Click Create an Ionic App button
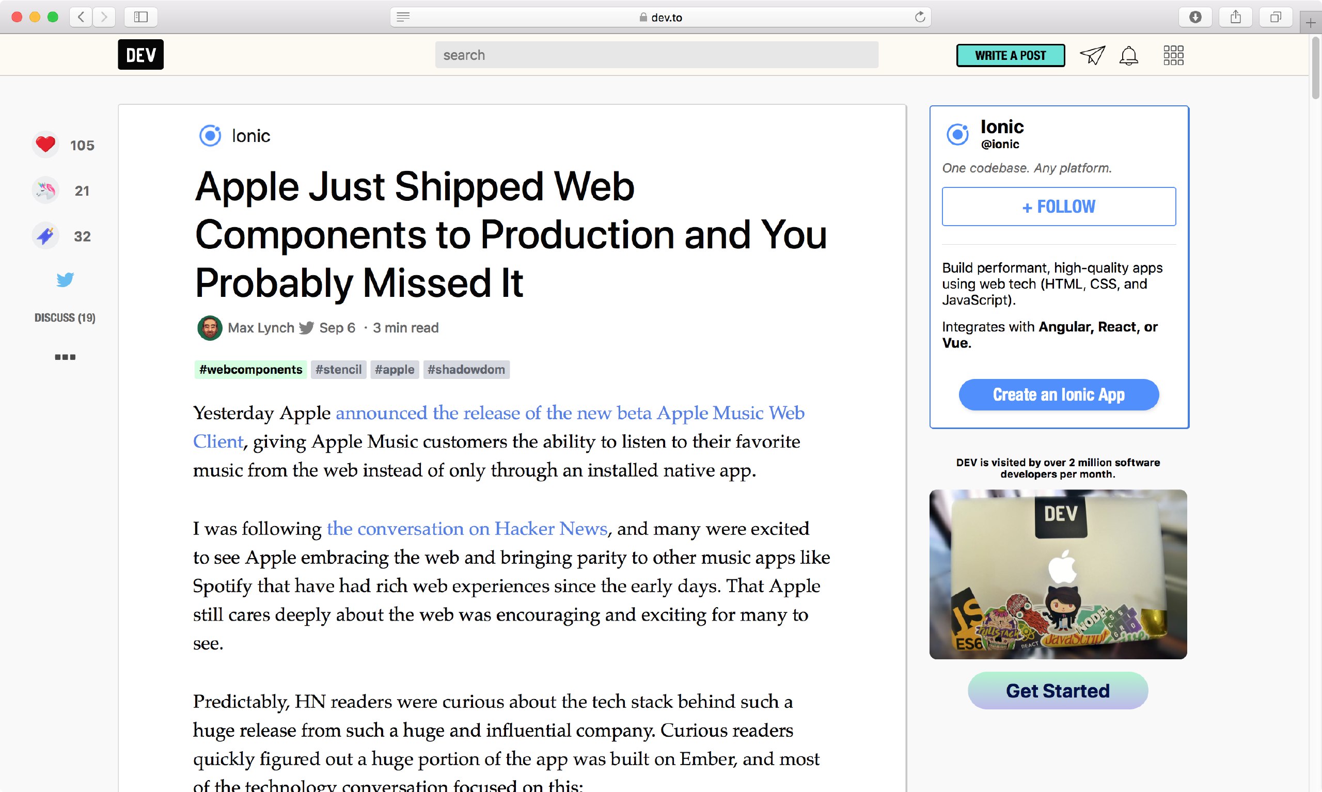The height and width of the screenshot is (792, 1322). 1058,395
